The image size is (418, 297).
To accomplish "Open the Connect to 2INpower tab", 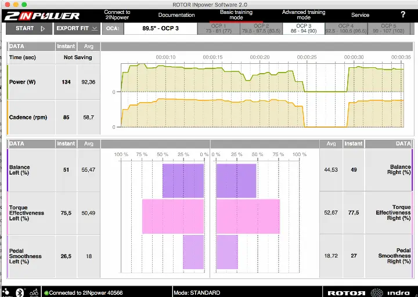I will [x=117, y=15].
